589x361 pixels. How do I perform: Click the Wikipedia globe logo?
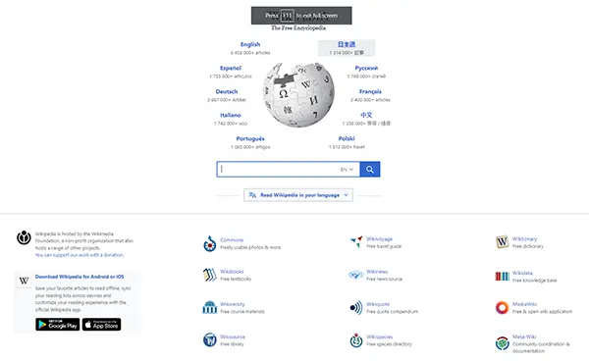tap(298, 95)
